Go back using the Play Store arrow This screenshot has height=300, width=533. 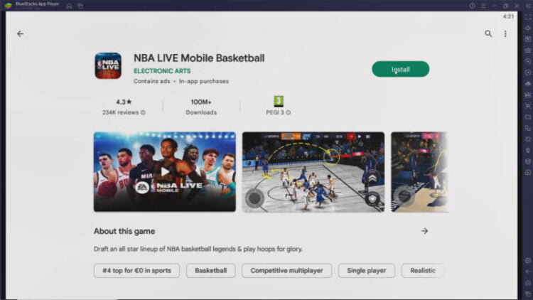[21, 33]
